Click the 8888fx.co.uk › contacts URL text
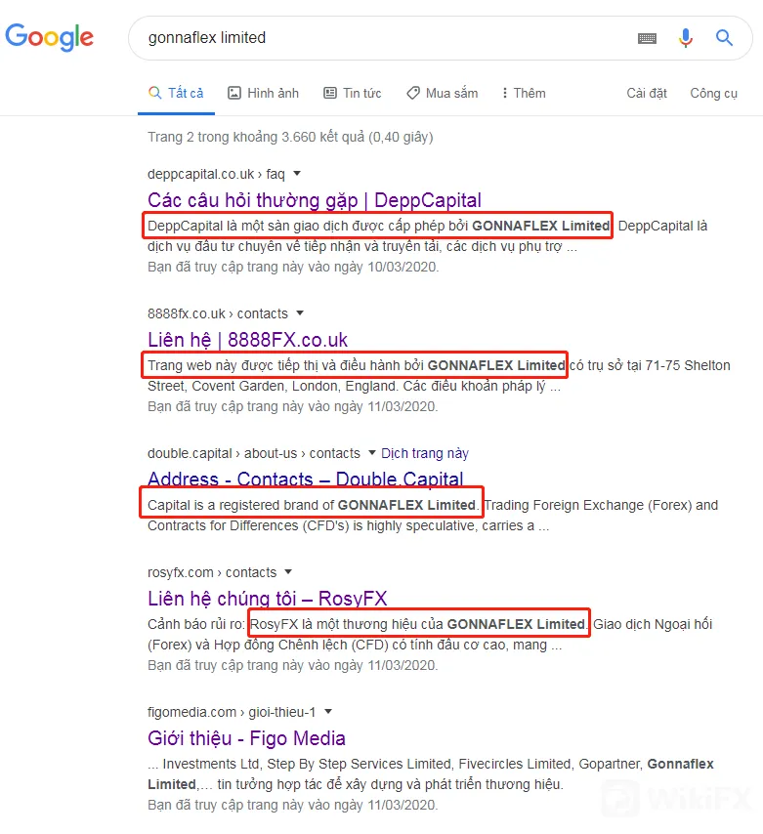Viewport: 763px width, 834px height. 218,313
